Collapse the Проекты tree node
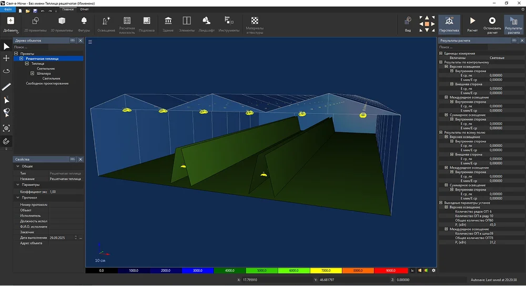 16,54
